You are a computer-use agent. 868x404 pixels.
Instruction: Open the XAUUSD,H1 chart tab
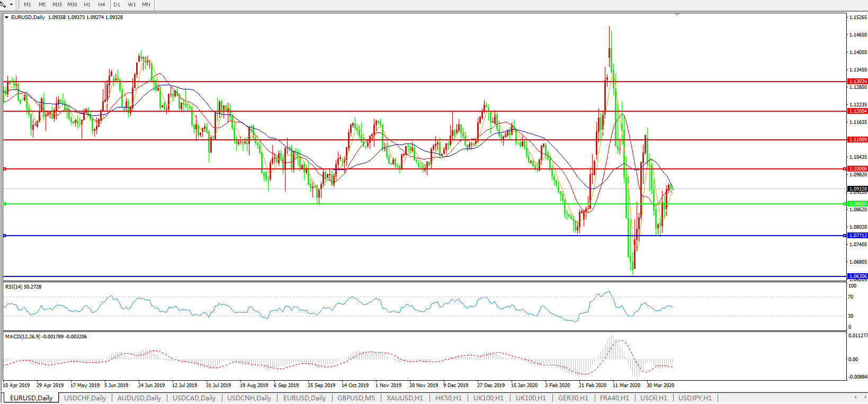point(405,398)
